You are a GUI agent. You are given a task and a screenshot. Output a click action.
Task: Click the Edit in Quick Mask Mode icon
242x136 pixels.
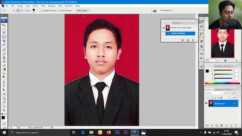tap(4, 124)
